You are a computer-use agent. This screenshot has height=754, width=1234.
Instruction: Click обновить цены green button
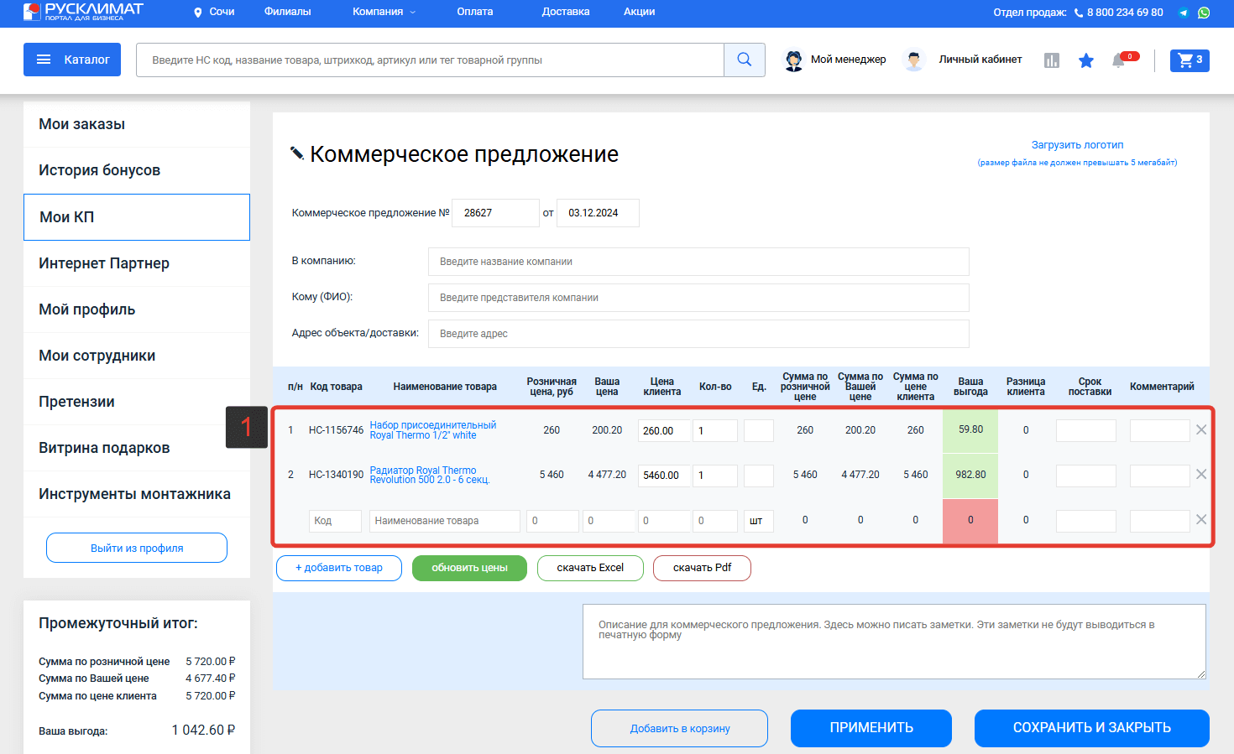[469, 568]
